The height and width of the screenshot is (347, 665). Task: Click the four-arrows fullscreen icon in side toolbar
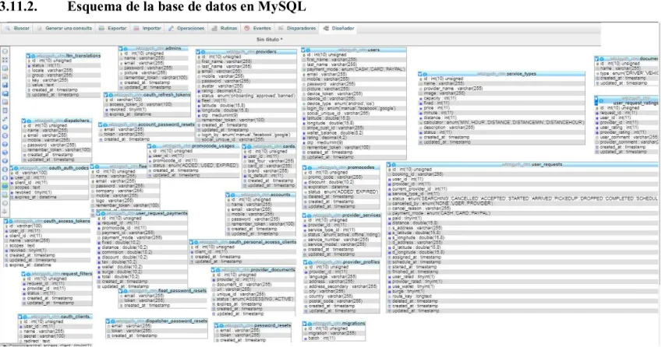5,60
